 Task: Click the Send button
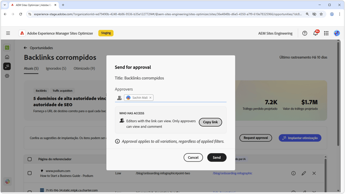[217, 158]
